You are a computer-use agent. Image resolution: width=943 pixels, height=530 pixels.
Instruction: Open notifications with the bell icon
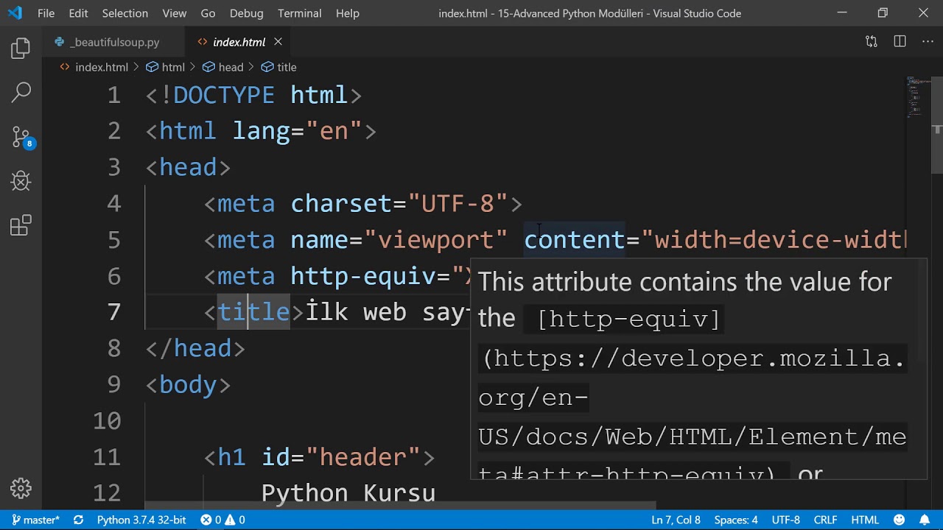(x=923, y=520)
